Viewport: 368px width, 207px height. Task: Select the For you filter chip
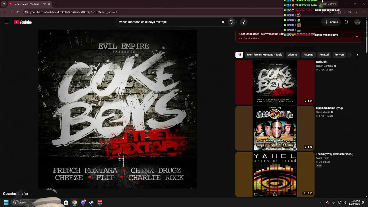pyautogui.click(x=339, y=55)
